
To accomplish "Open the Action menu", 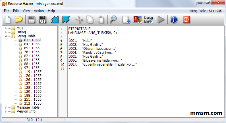I will coord(39,11).
